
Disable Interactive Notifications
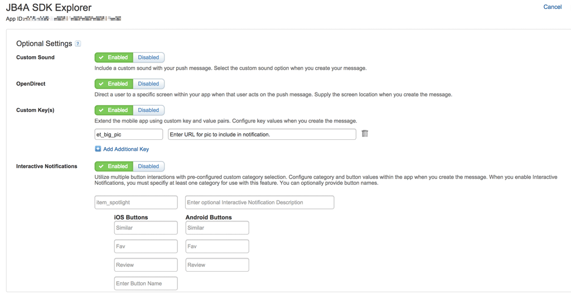click(x=148, y=166)
